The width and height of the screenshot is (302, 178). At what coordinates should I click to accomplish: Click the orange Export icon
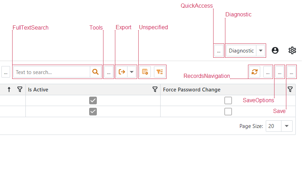click(x=122, y=72)
